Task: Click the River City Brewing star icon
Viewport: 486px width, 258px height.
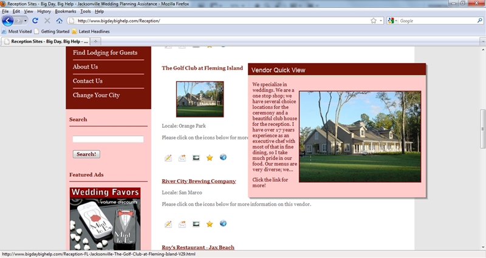Action: [210, 224]
